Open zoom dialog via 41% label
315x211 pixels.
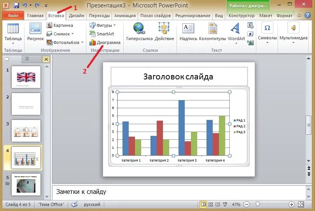[x=236, y=204]
